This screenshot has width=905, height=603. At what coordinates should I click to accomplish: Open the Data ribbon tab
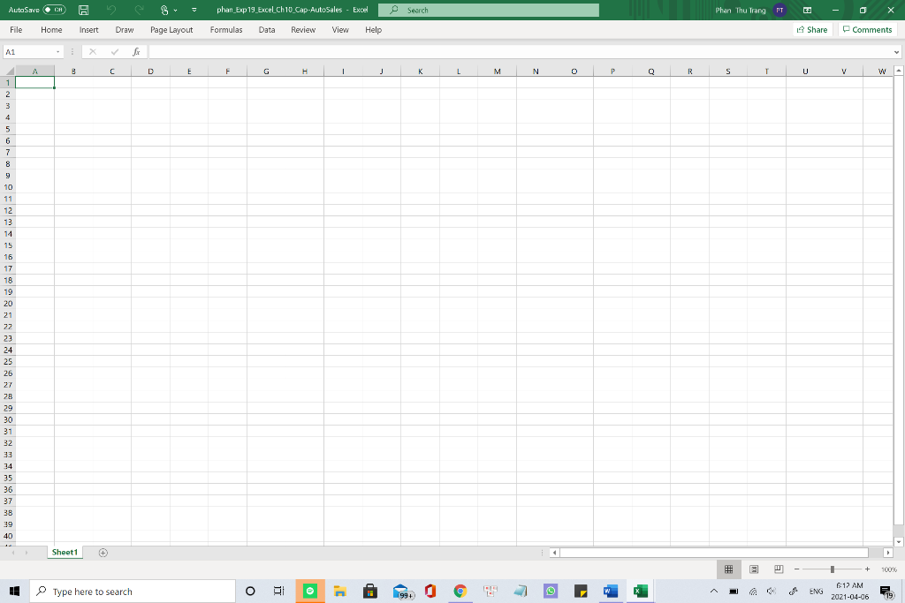(267, 29)
